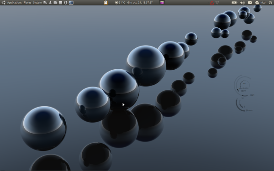Screen dimensions: 274x171
Task: Click the /home disk usage label
Action: [249, 110]
